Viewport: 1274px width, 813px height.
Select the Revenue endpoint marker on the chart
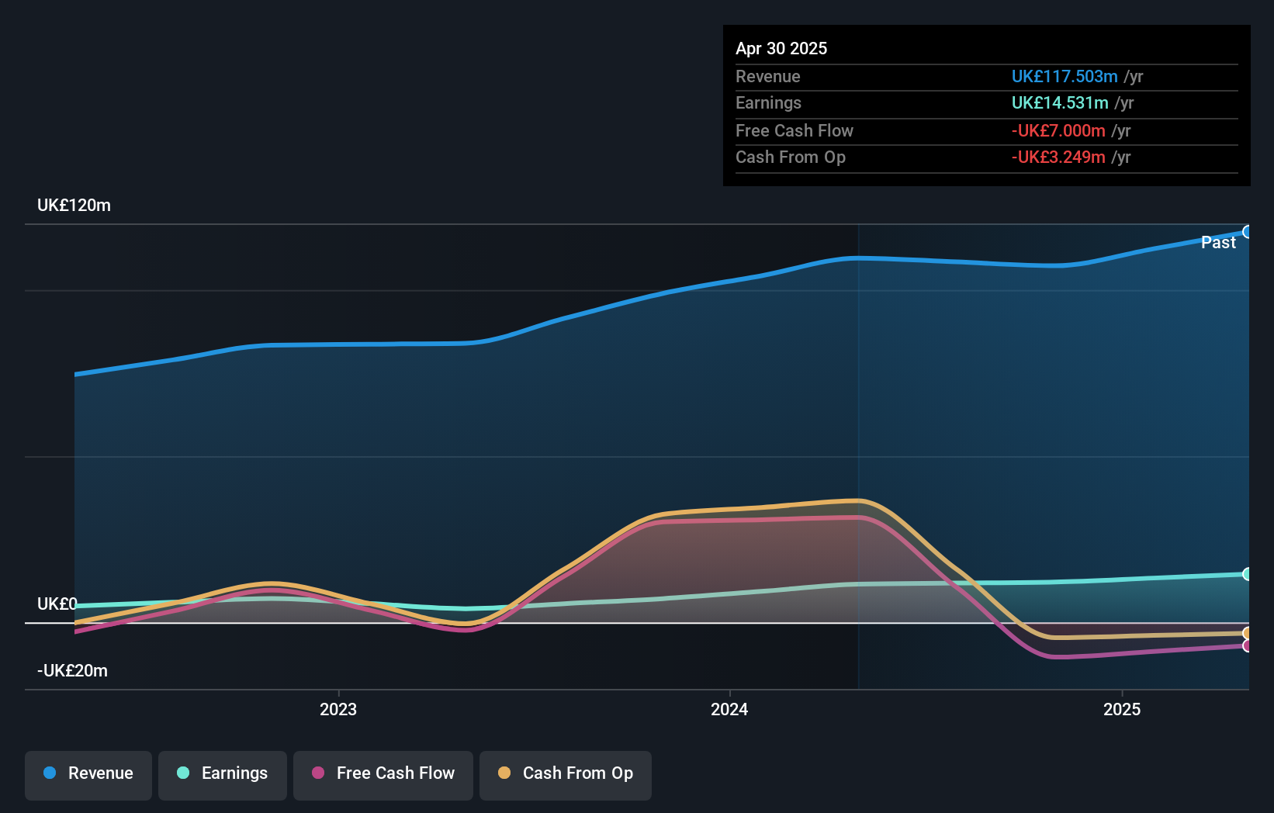point(1248,230)
